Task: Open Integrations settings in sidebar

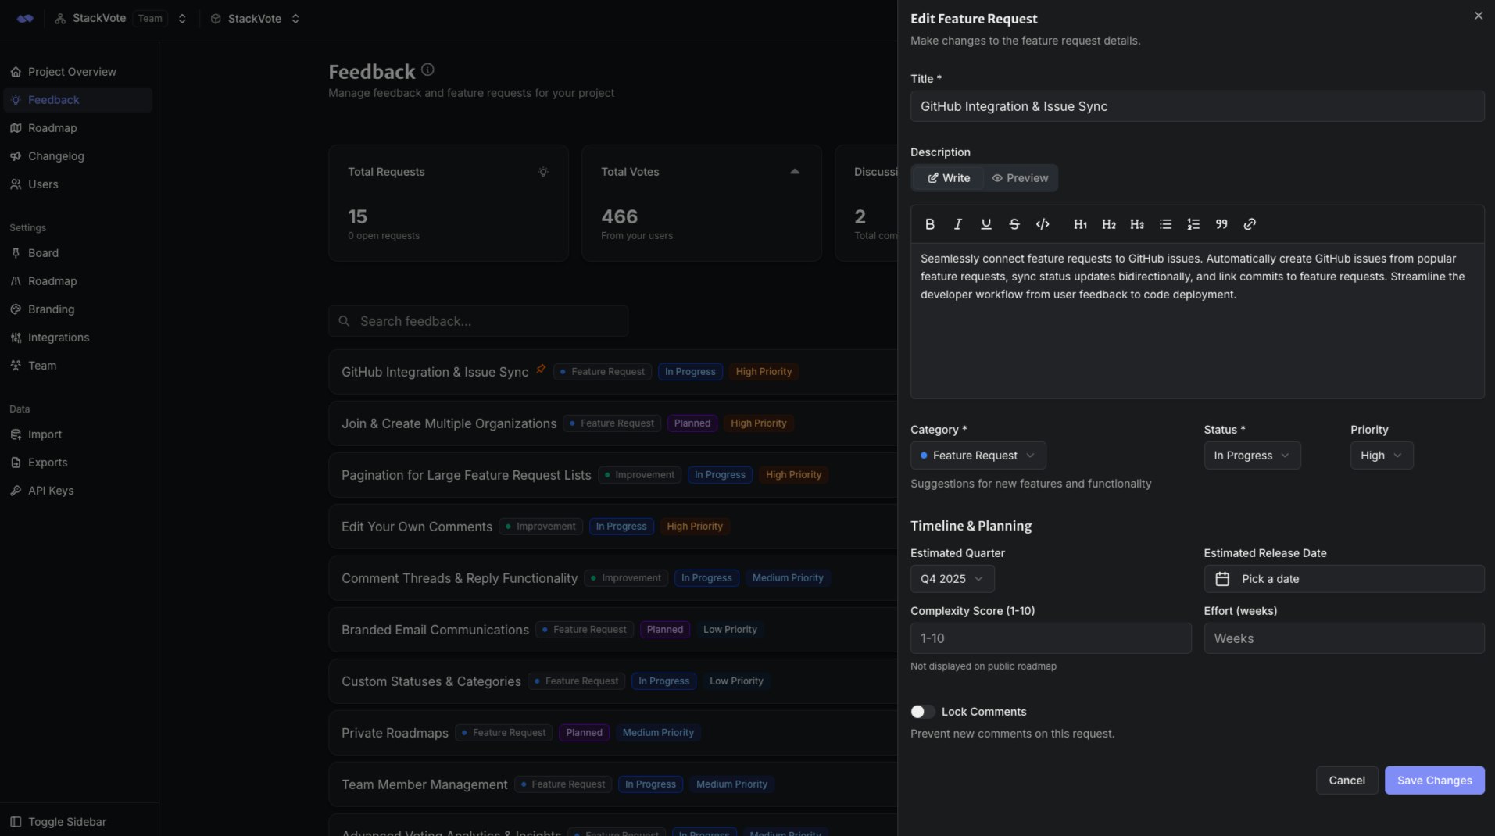Action: [x=77, y=338]
